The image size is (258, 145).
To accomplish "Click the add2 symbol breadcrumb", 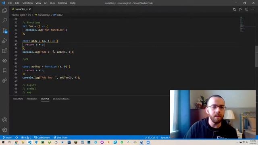I will (58, 15).
